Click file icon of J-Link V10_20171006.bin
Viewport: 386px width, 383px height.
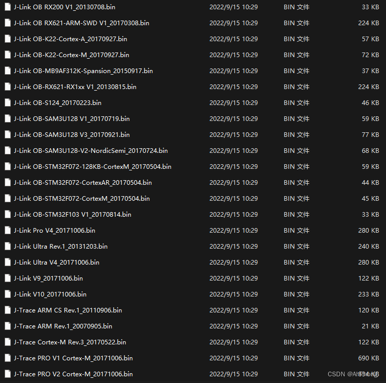click(x=8, y=294)
